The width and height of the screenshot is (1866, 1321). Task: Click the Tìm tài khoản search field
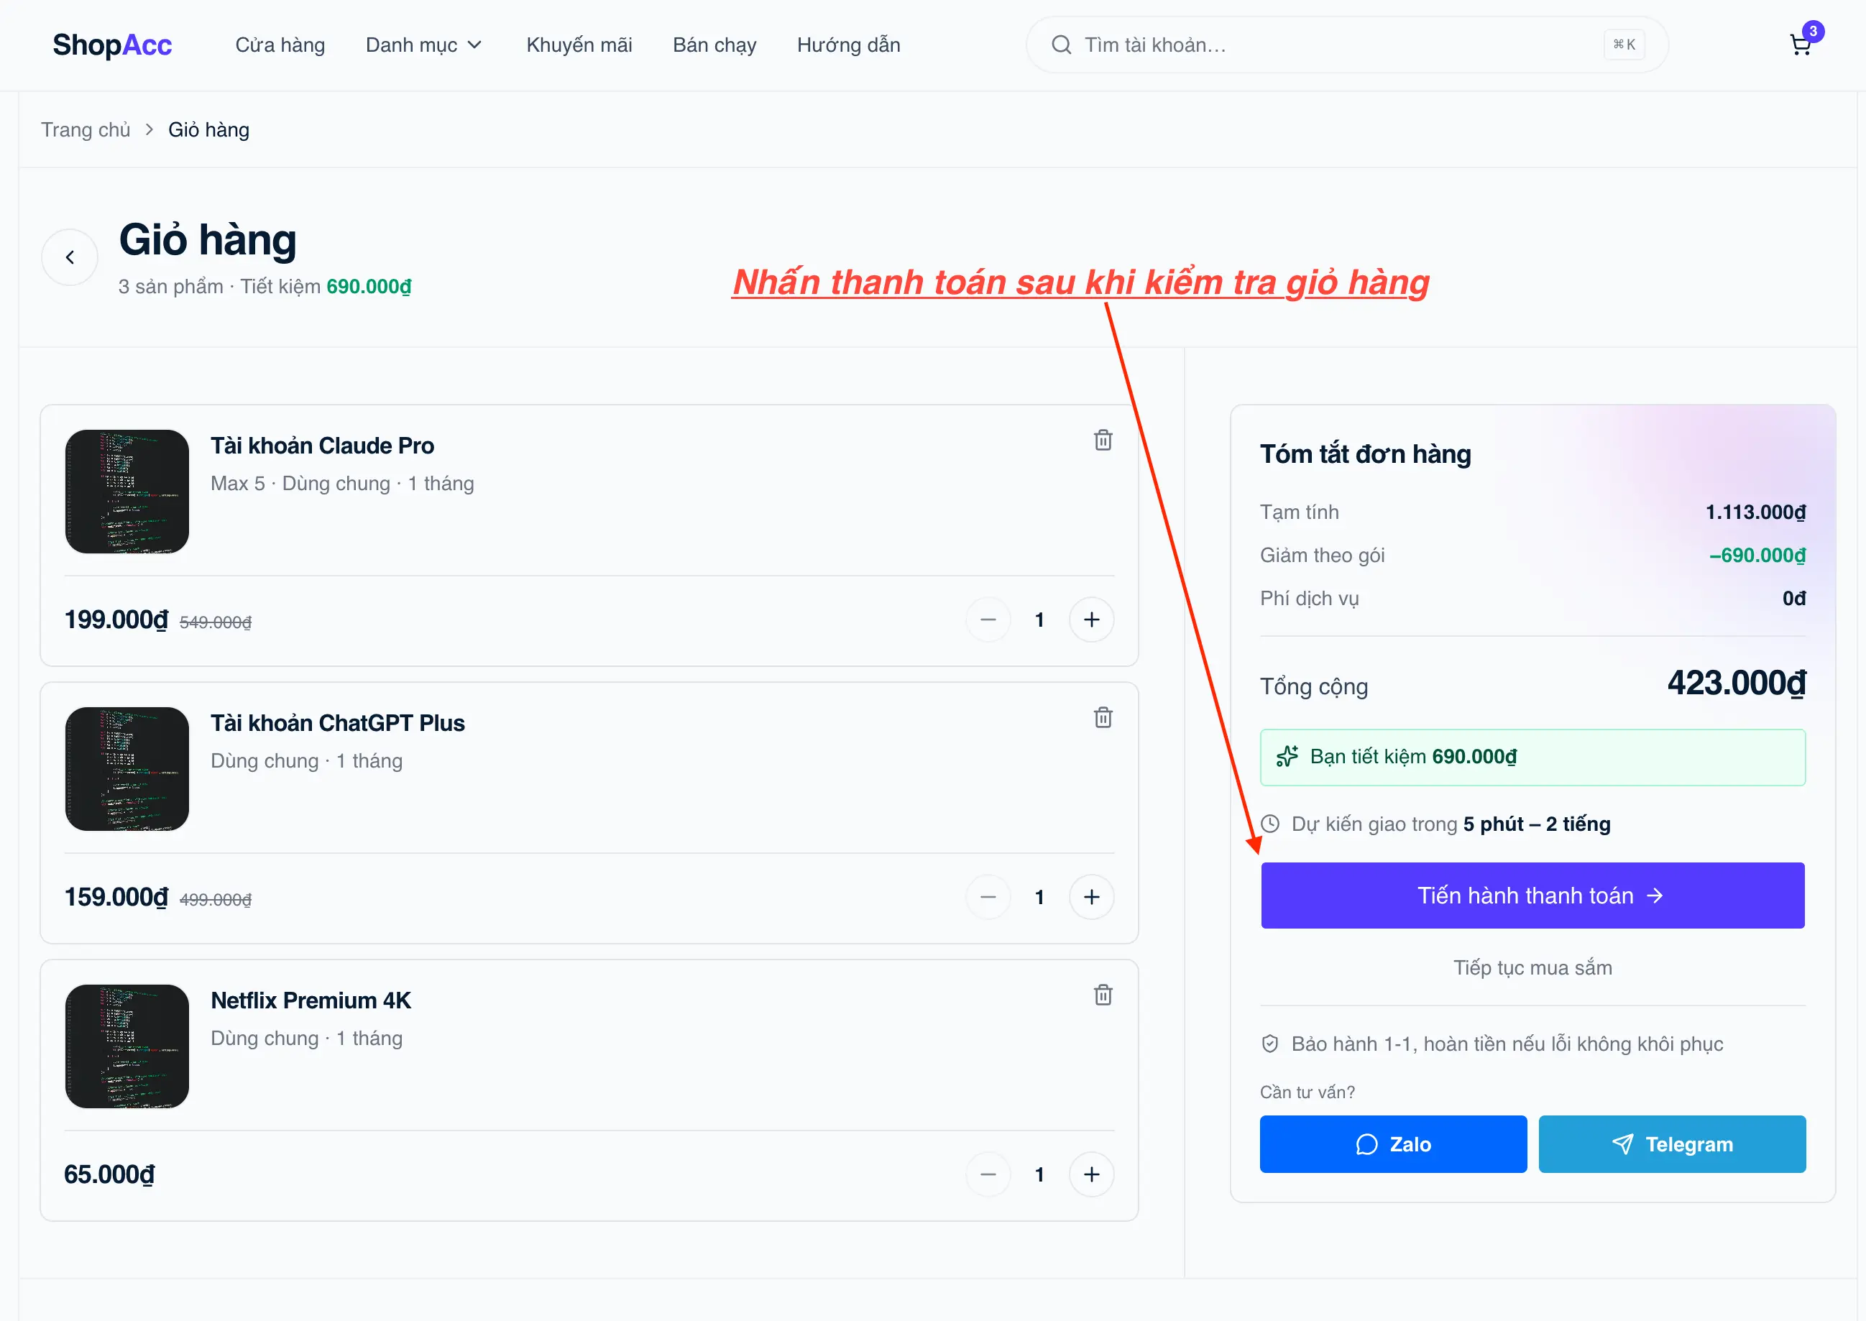pyautogui.click(x=1347, y=45)
